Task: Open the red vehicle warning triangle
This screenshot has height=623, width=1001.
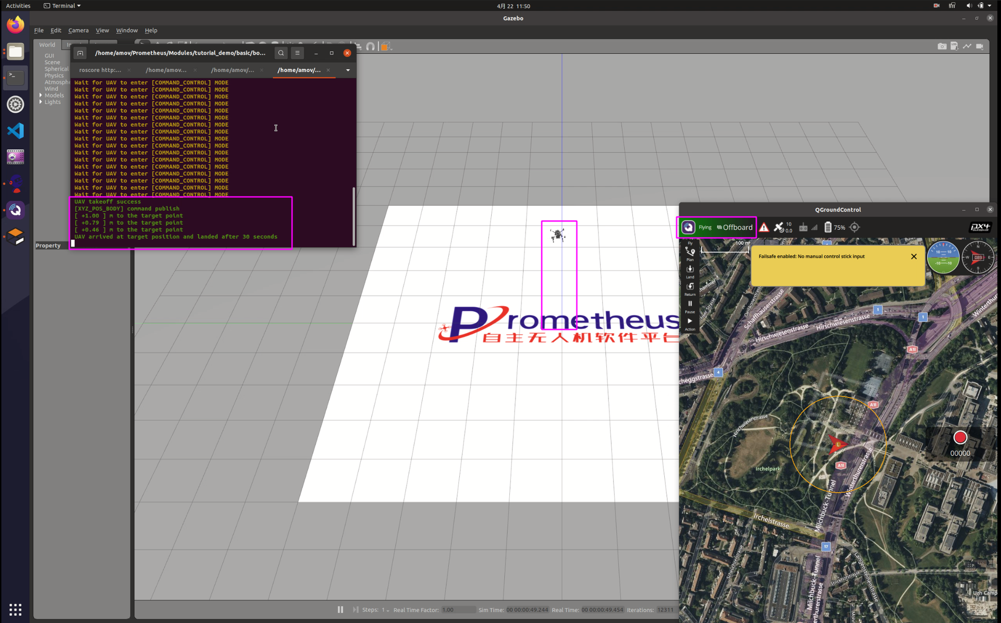Action: [x=764, y=227]
